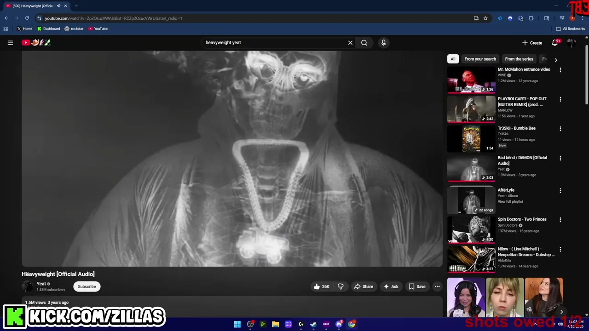Open Chrome three-dot menu

click(583, 18)
